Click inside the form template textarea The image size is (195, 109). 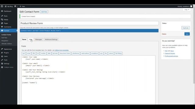click(x=88, y=80)
